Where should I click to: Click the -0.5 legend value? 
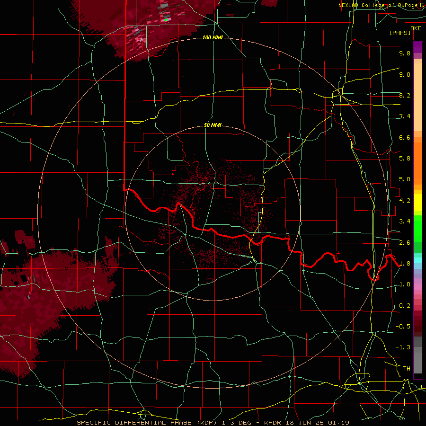point(403,327)
